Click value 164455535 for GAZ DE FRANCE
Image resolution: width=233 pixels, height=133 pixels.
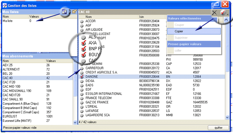200,102
